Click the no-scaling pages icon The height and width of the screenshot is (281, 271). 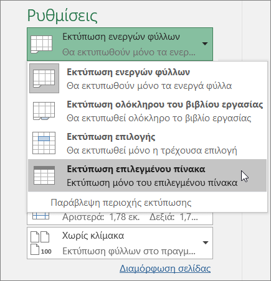coord(40,243)
